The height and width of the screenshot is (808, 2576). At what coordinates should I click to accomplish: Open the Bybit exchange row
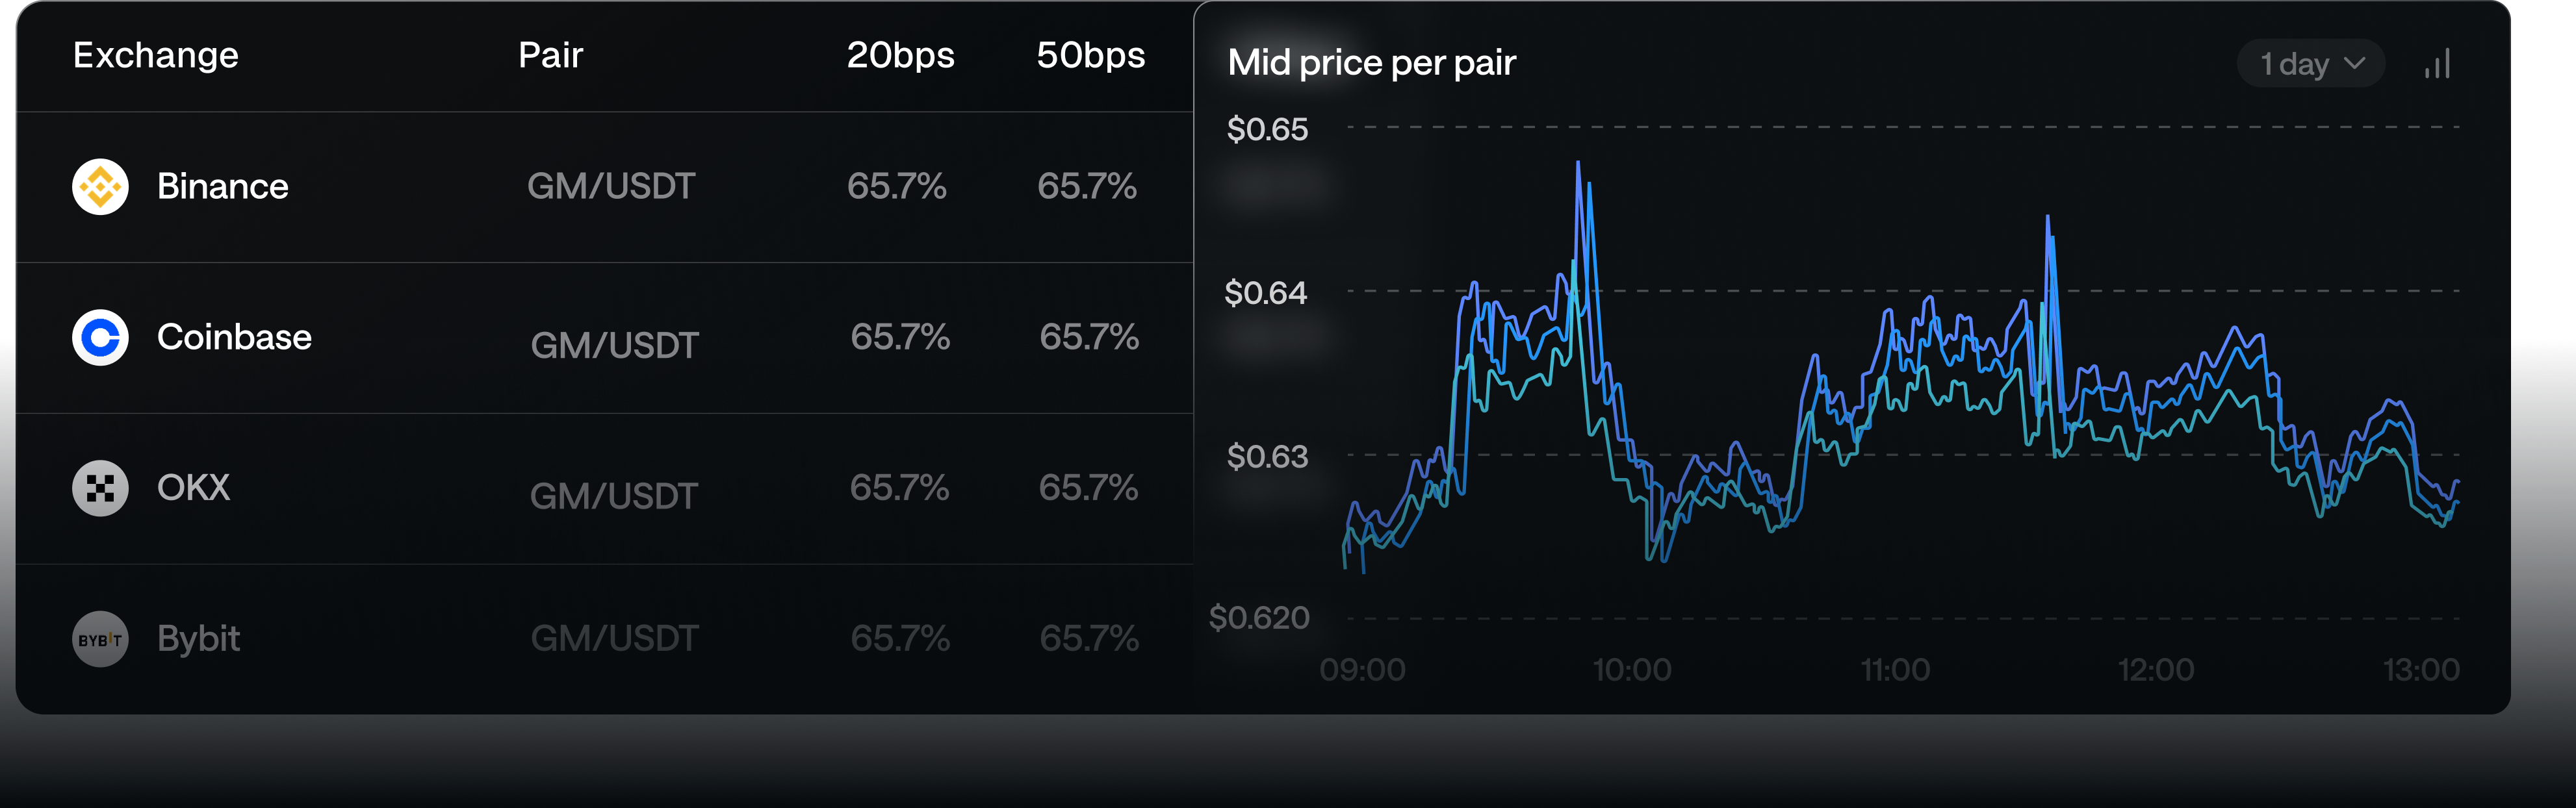click(x=199, y=639)
